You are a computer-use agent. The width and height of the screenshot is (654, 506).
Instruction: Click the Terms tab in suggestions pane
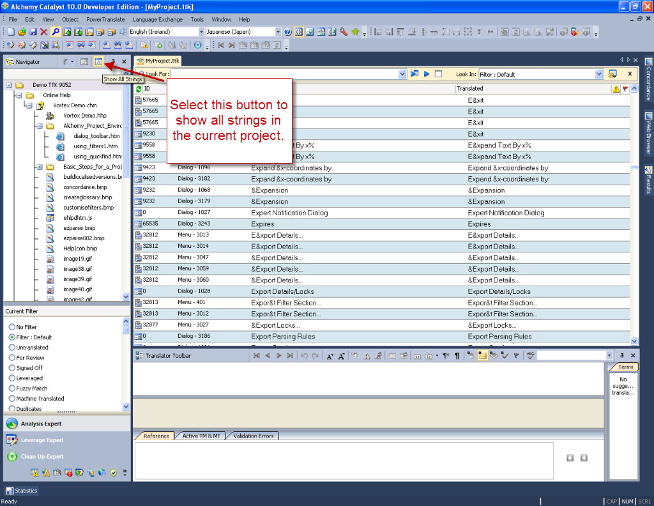(x=625, y=367)
